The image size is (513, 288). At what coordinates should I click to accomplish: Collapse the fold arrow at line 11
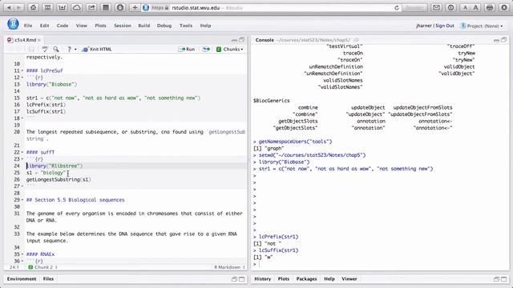22,70
